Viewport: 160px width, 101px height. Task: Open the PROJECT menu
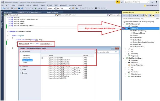point(21,5)
